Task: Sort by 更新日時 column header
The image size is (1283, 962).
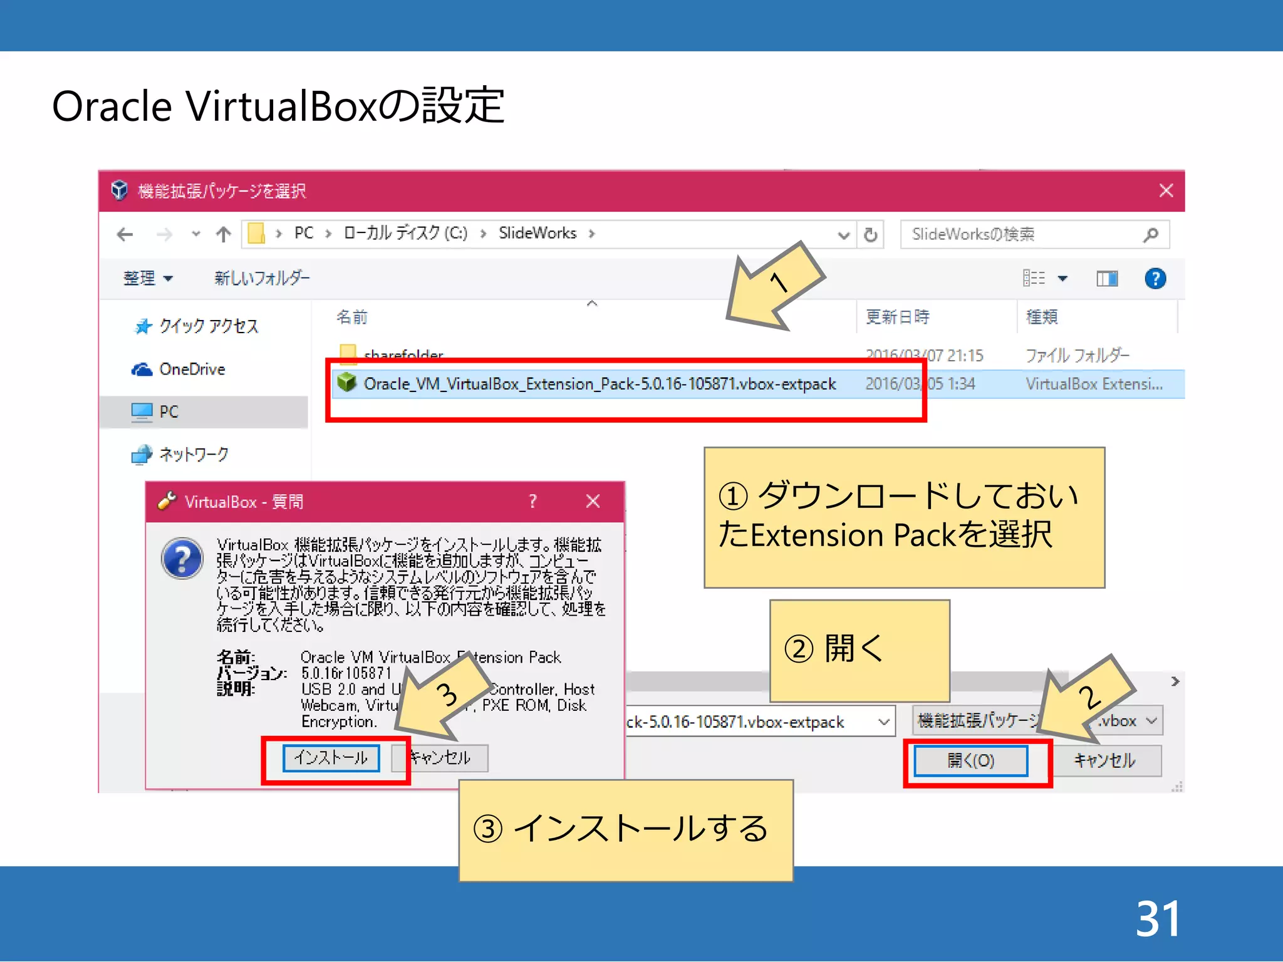Action: click(x=897, y=317)
